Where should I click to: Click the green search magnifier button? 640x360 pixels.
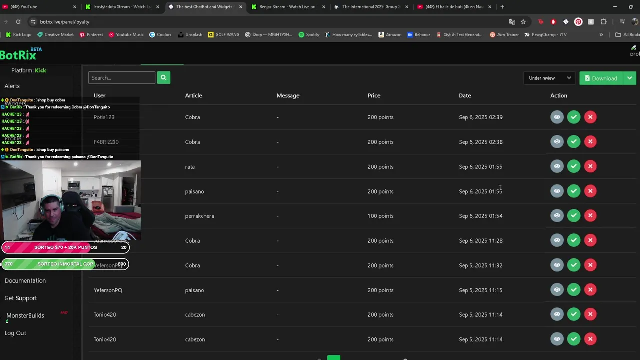pos(163,77)
